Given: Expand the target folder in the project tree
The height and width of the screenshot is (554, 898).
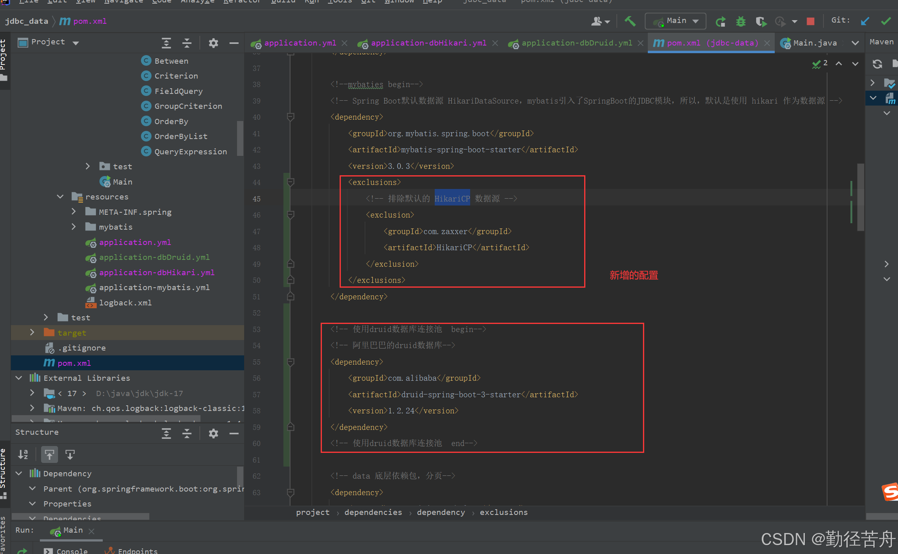Looking at the screenshot, I should pos(32,332).
